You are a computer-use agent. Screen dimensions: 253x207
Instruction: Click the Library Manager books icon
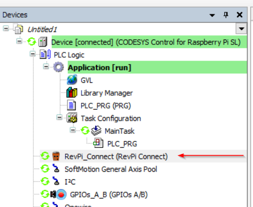[72, 93]
